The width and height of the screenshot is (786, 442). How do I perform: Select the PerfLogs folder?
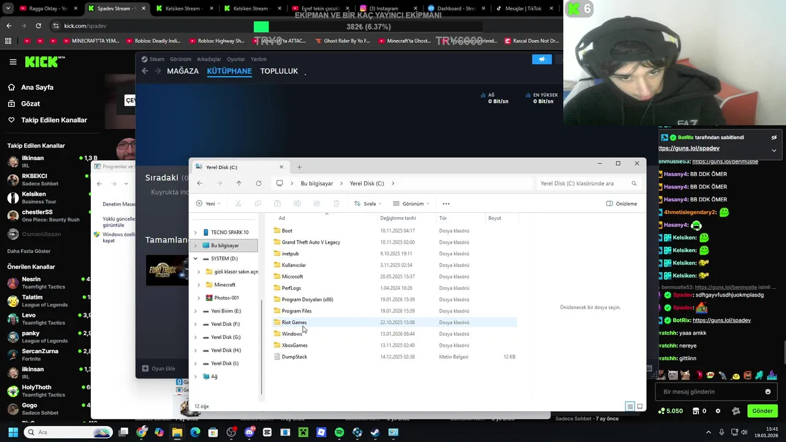pos(394,288)
